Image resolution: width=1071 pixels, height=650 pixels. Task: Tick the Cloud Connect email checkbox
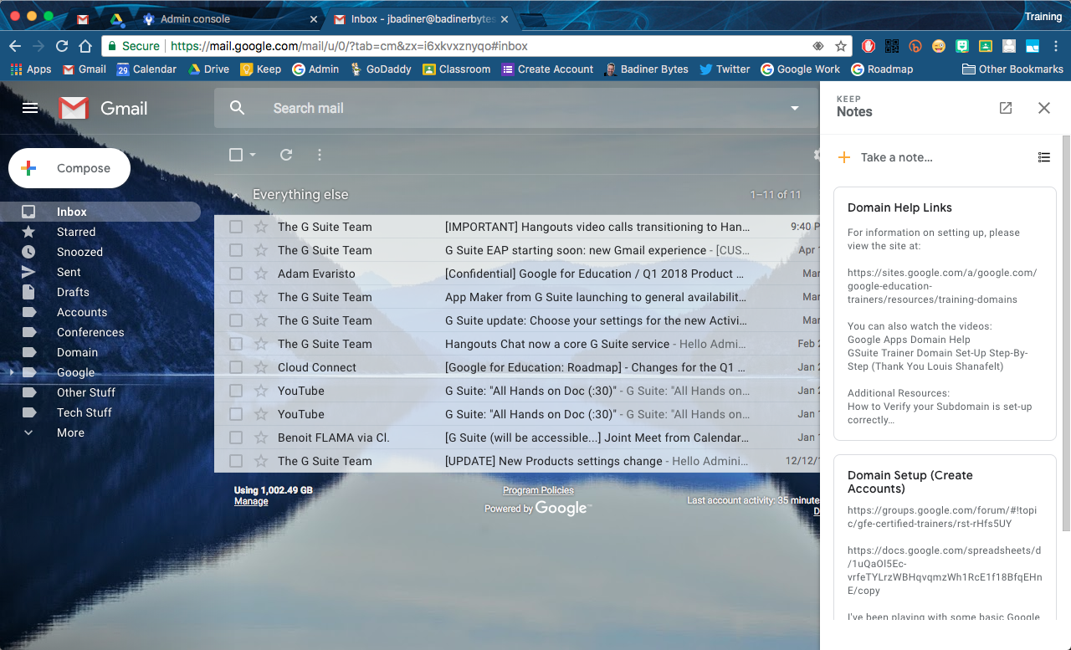236,367
